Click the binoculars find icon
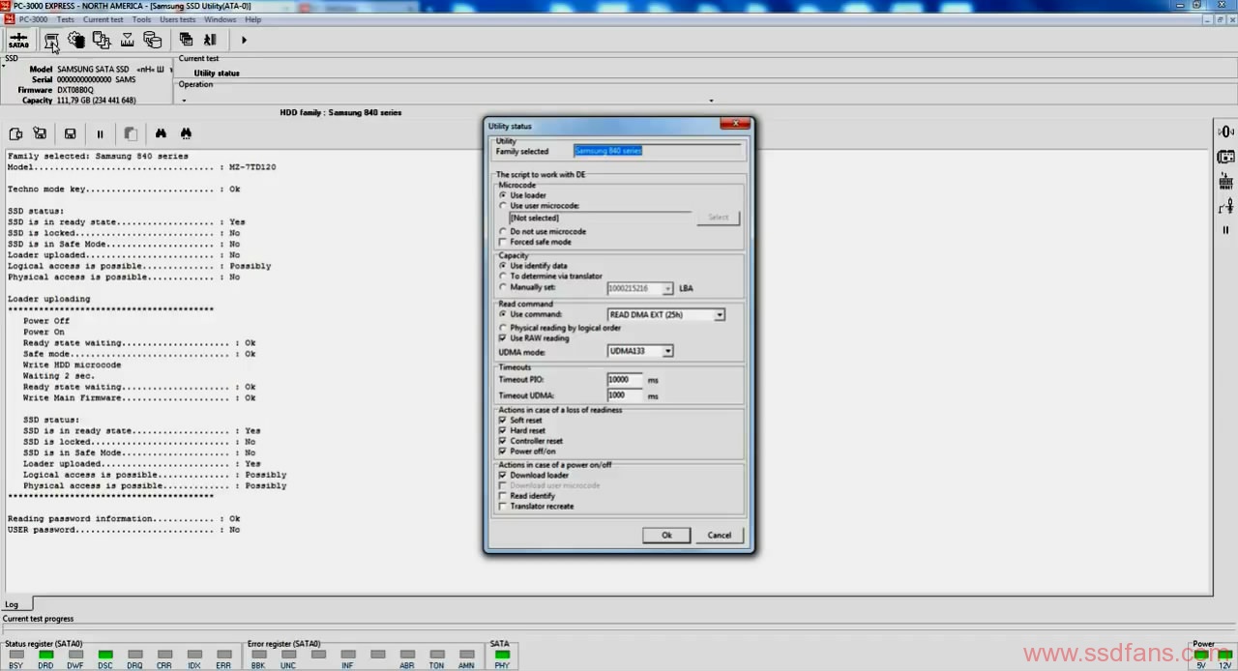The height and width of the screenshot is (671, 1238). tap(161, 133)
